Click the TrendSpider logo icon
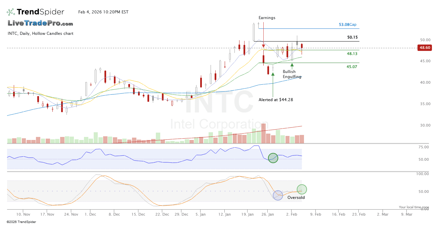The image size is (439, 225). coord(11,12)
